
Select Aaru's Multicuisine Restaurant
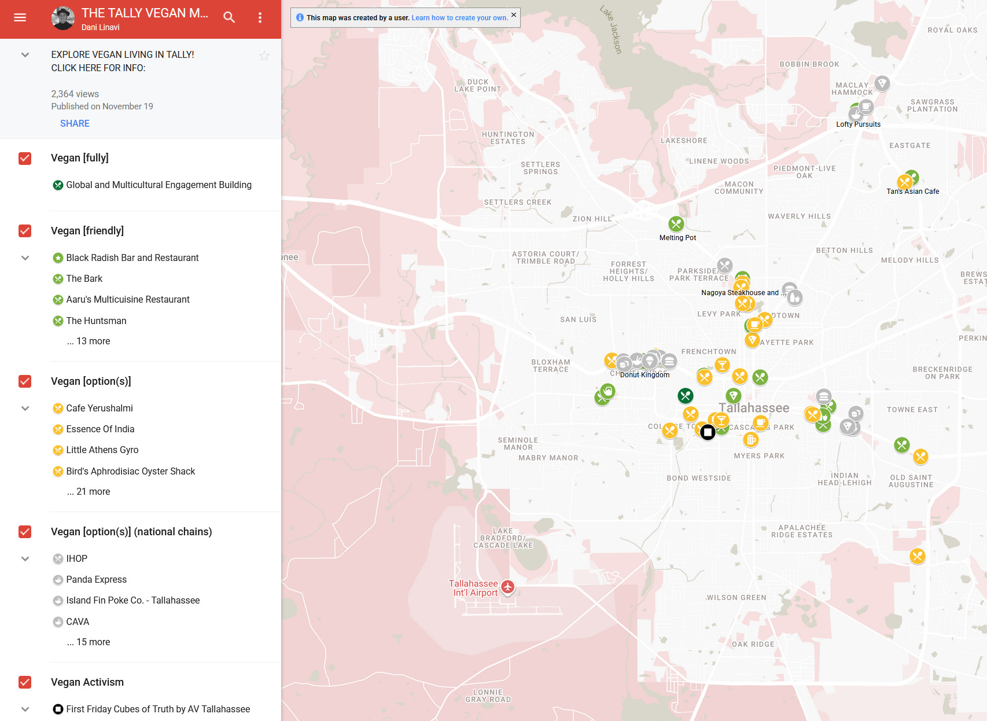point(128,300)
